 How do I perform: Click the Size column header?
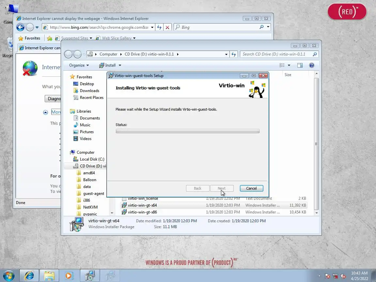pyautogui.click(x=288, y=75)
